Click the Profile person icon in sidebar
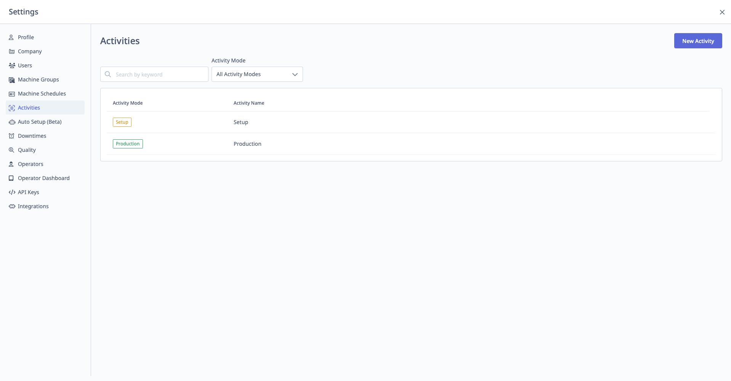 tap(11, 37)
